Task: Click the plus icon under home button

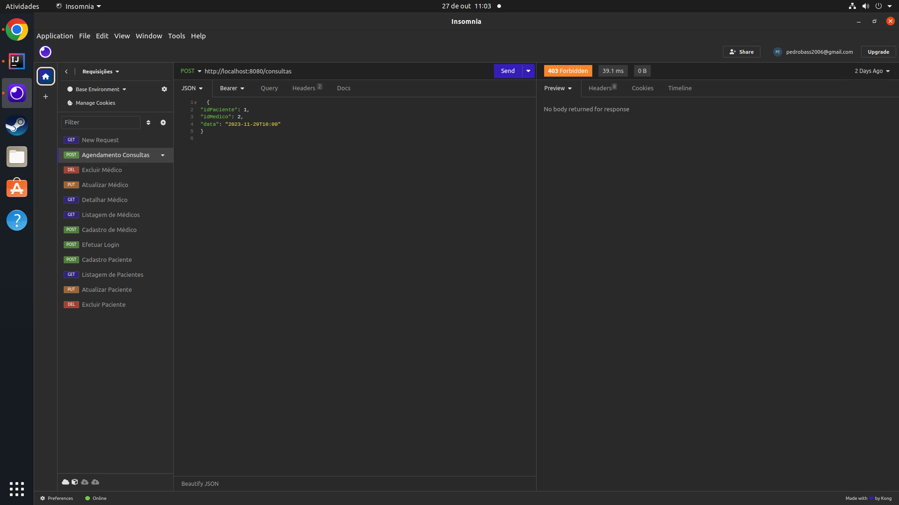Action: point(45,97)
